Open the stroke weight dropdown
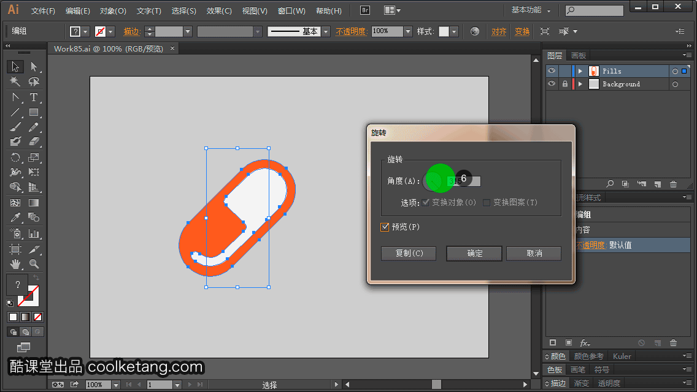697x392 pixels. tap(188, 31)
